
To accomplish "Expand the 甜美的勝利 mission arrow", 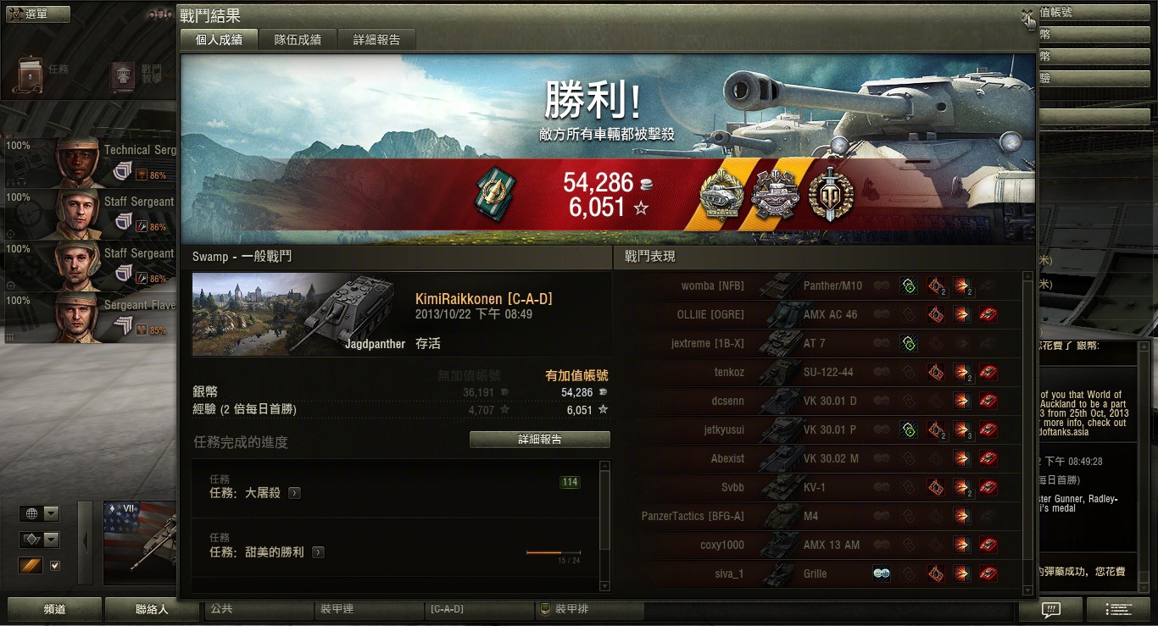I will (318, 552).
